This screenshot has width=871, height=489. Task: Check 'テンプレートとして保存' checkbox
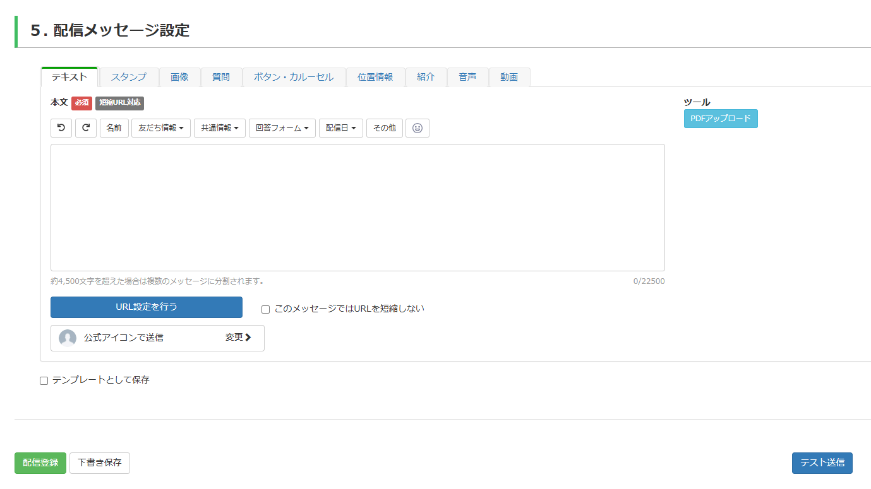coord(44,380)
